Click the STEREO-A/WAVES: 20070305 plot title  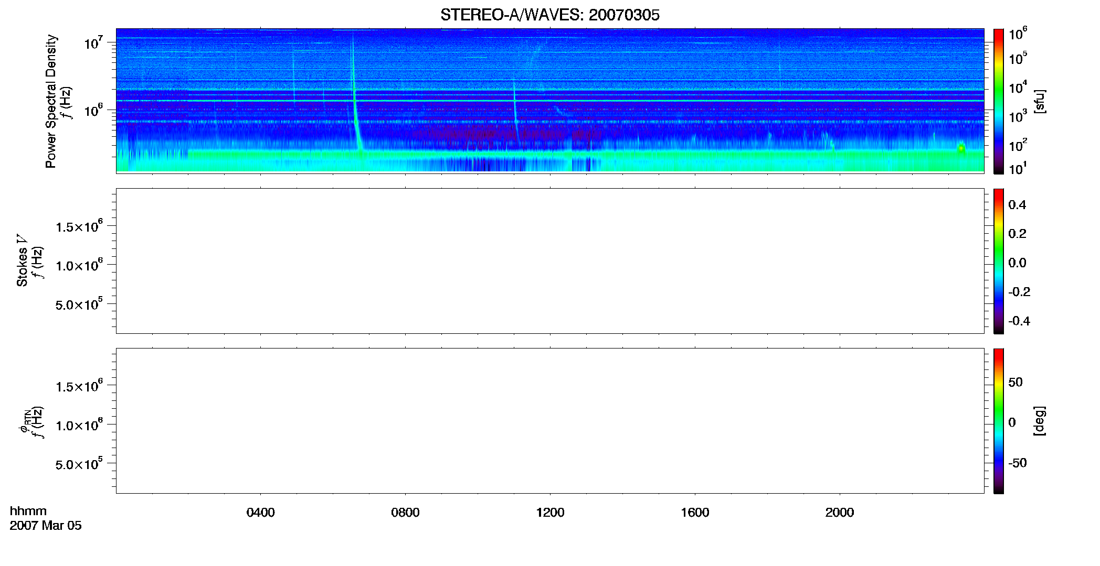coord(549,15)
